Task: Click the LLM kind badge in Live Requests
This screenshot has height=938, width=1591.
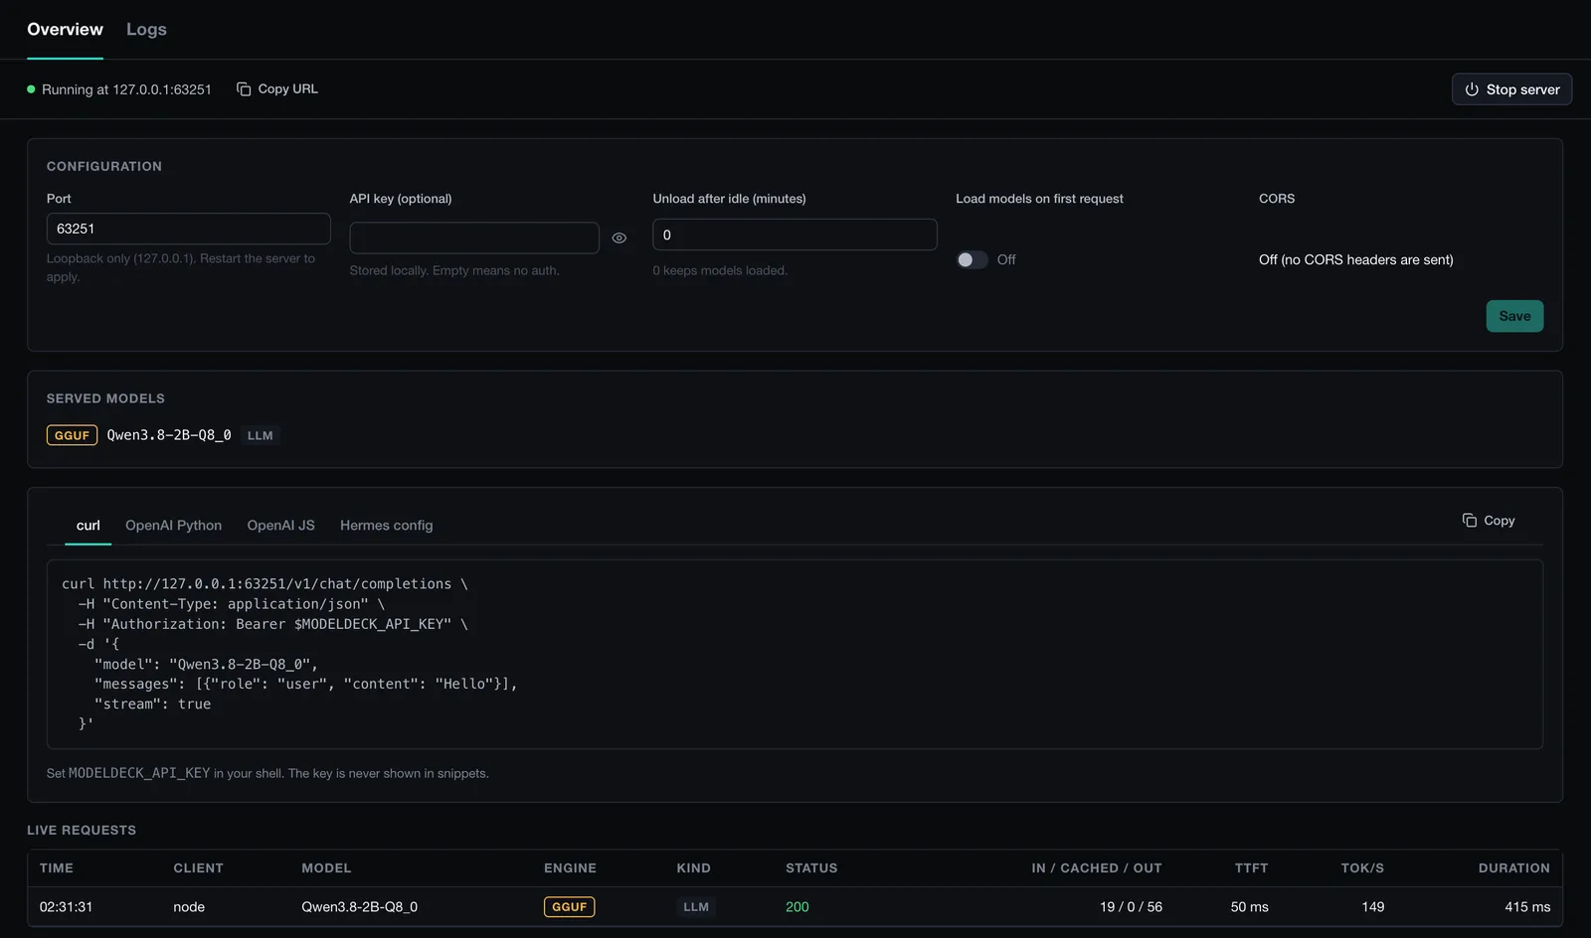Action: pos(696,906)
